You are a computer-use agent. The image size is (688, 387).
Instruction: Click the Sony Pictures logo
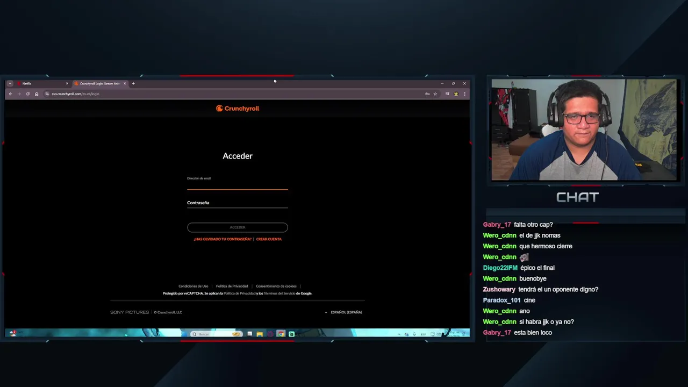[130, 312]
